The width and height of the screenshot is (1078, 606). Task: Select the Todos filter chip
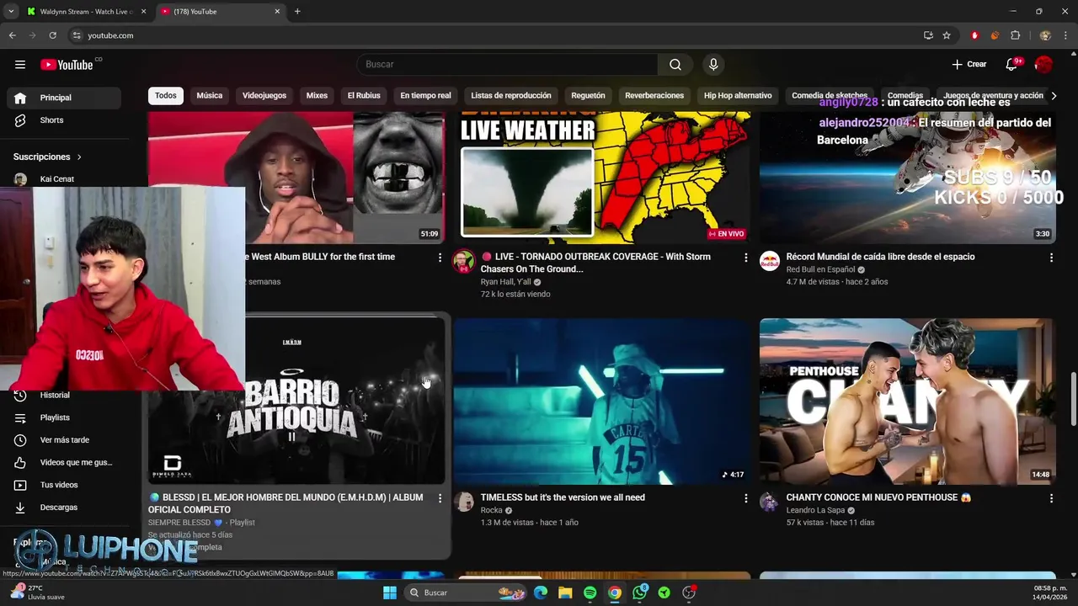166,96
